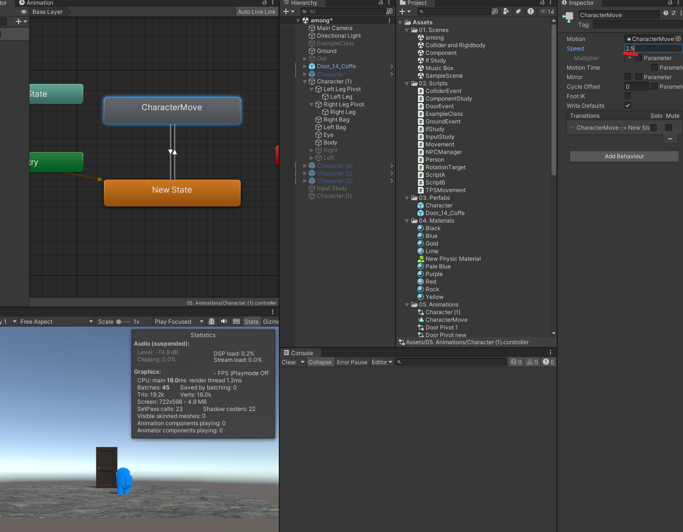Open Hierarchy search window icon
The height and width of the screenshot is (532, 683).
tap(389, 11)
